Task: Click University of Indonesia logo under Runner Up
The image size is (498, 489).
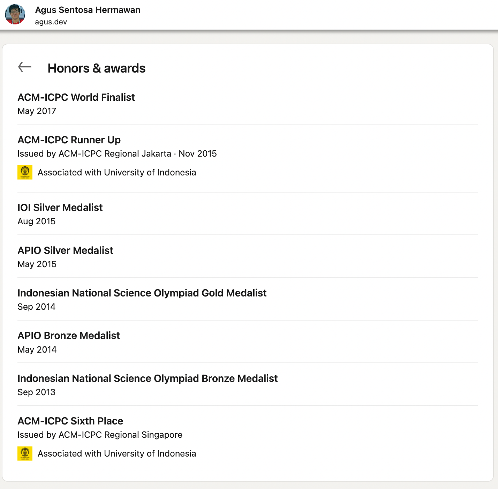Action: pos(25,172)
